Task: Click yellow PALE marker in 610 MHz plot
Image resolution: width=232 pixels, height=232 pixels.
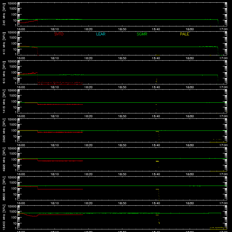Action: pyautogui.click(x=156, y=81)
